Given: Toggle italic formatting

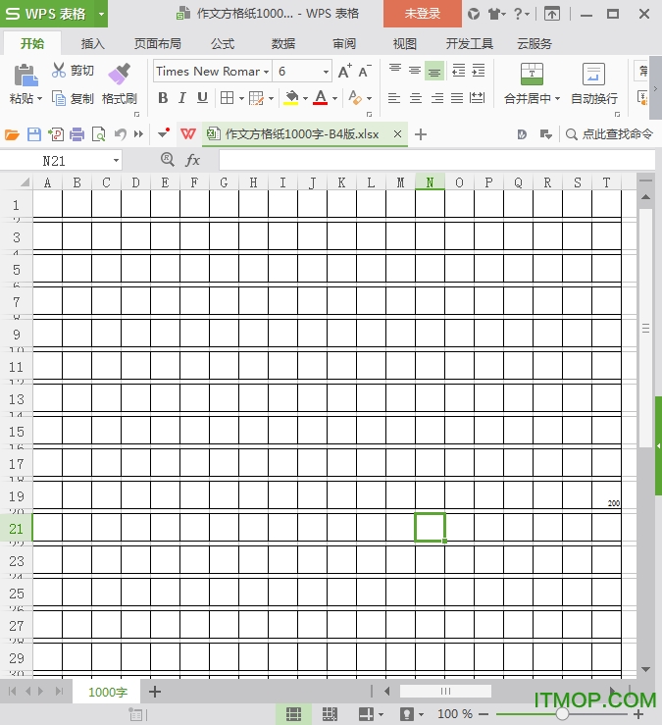Looking at the screenshot, I should pos(182,98).
